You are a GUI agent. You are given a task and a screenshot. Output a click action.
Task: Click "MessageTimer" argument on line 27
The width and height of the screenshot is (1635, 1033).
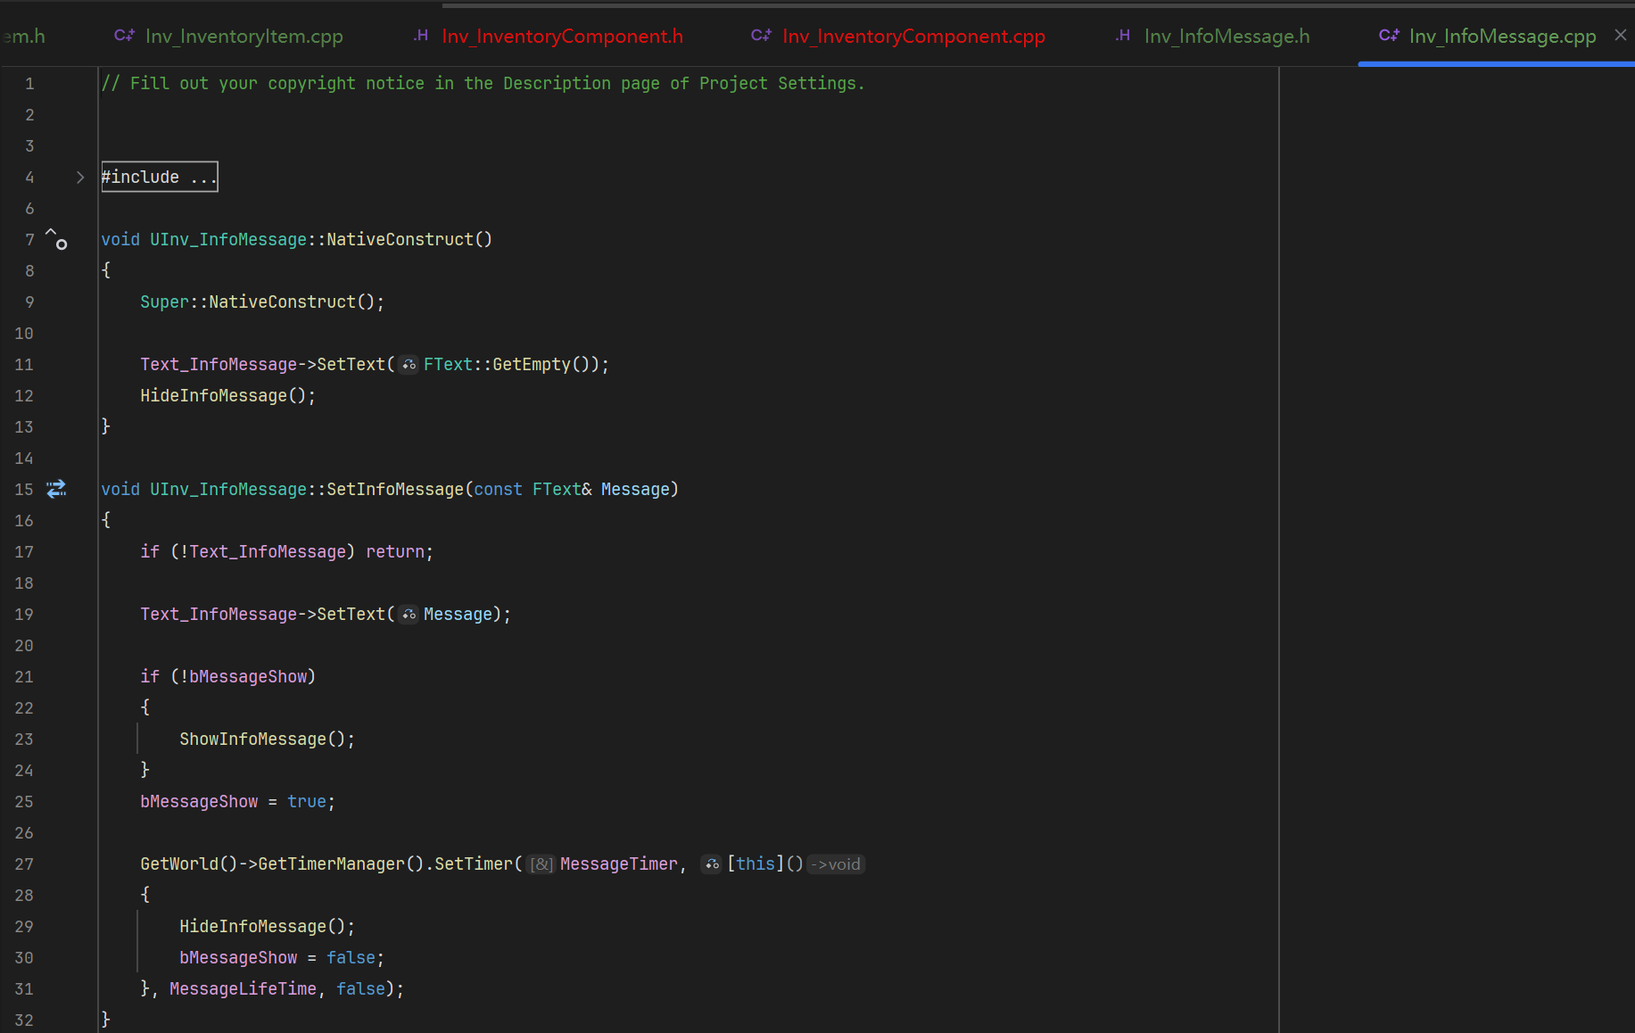coord(619,864)
